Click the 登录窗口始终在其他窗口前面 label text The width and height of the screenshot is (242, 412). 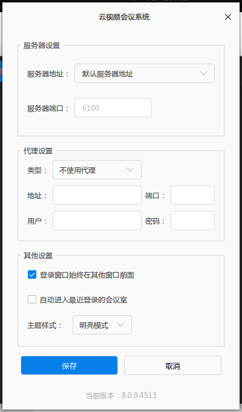[87, 275]
